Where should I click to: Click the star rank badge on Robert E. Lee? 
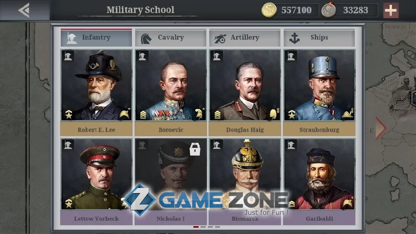click(x=69, y=114)
